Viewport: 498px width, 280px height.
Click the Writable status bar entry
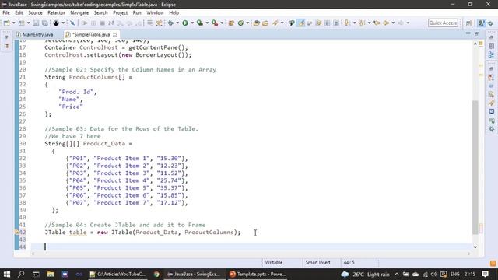[274, 263]
